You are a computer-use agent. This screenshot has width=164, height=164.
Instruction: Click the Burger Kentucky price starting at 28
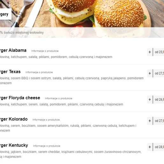(159, 147)
